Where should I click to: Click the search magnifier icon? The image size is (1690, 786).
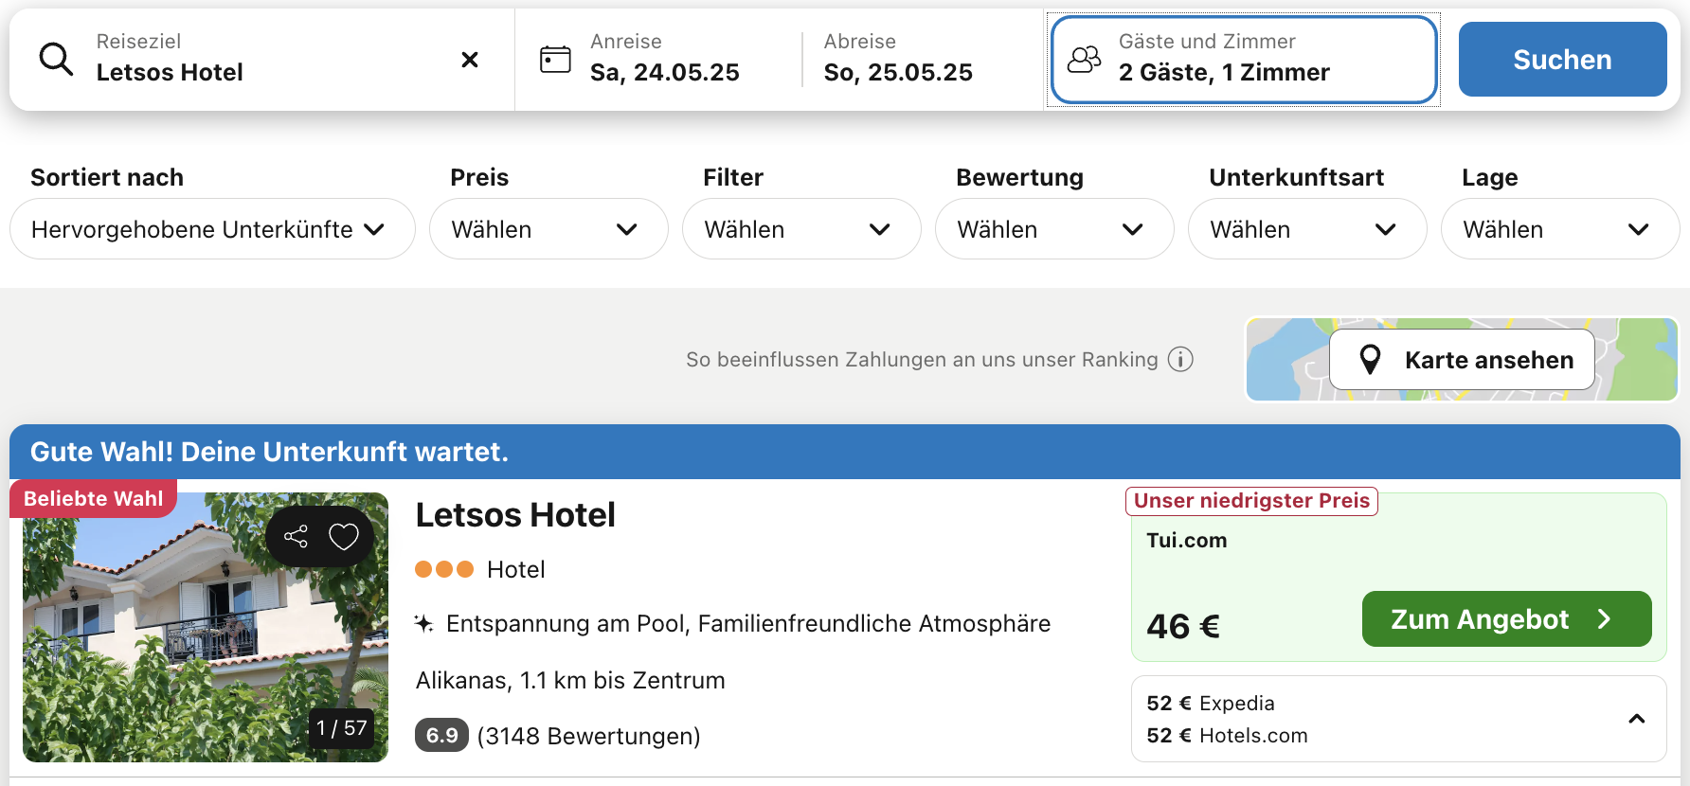point(56,60)
